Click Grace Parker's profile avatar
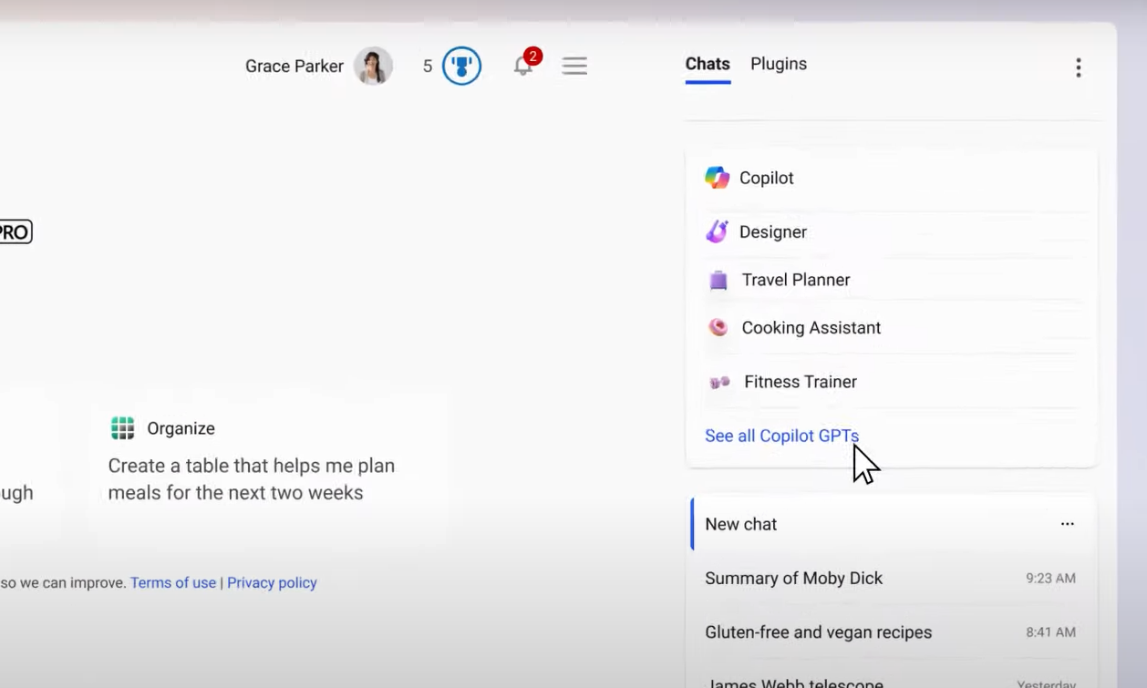Image resolution: width=1147 pixels, height=688 pixels. click(373, 67)
